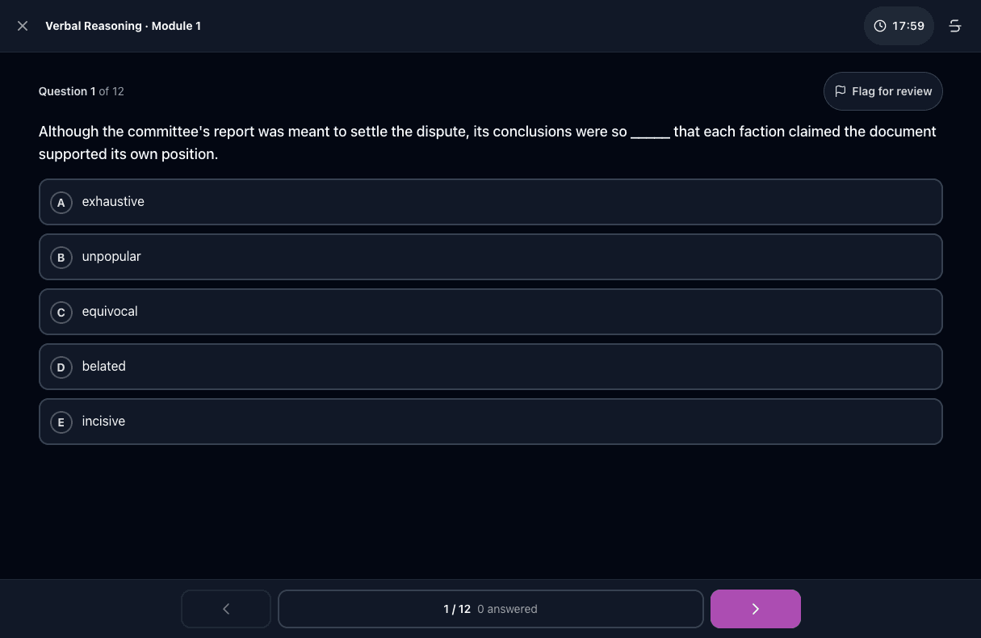Select answer B unpopular

491,257
